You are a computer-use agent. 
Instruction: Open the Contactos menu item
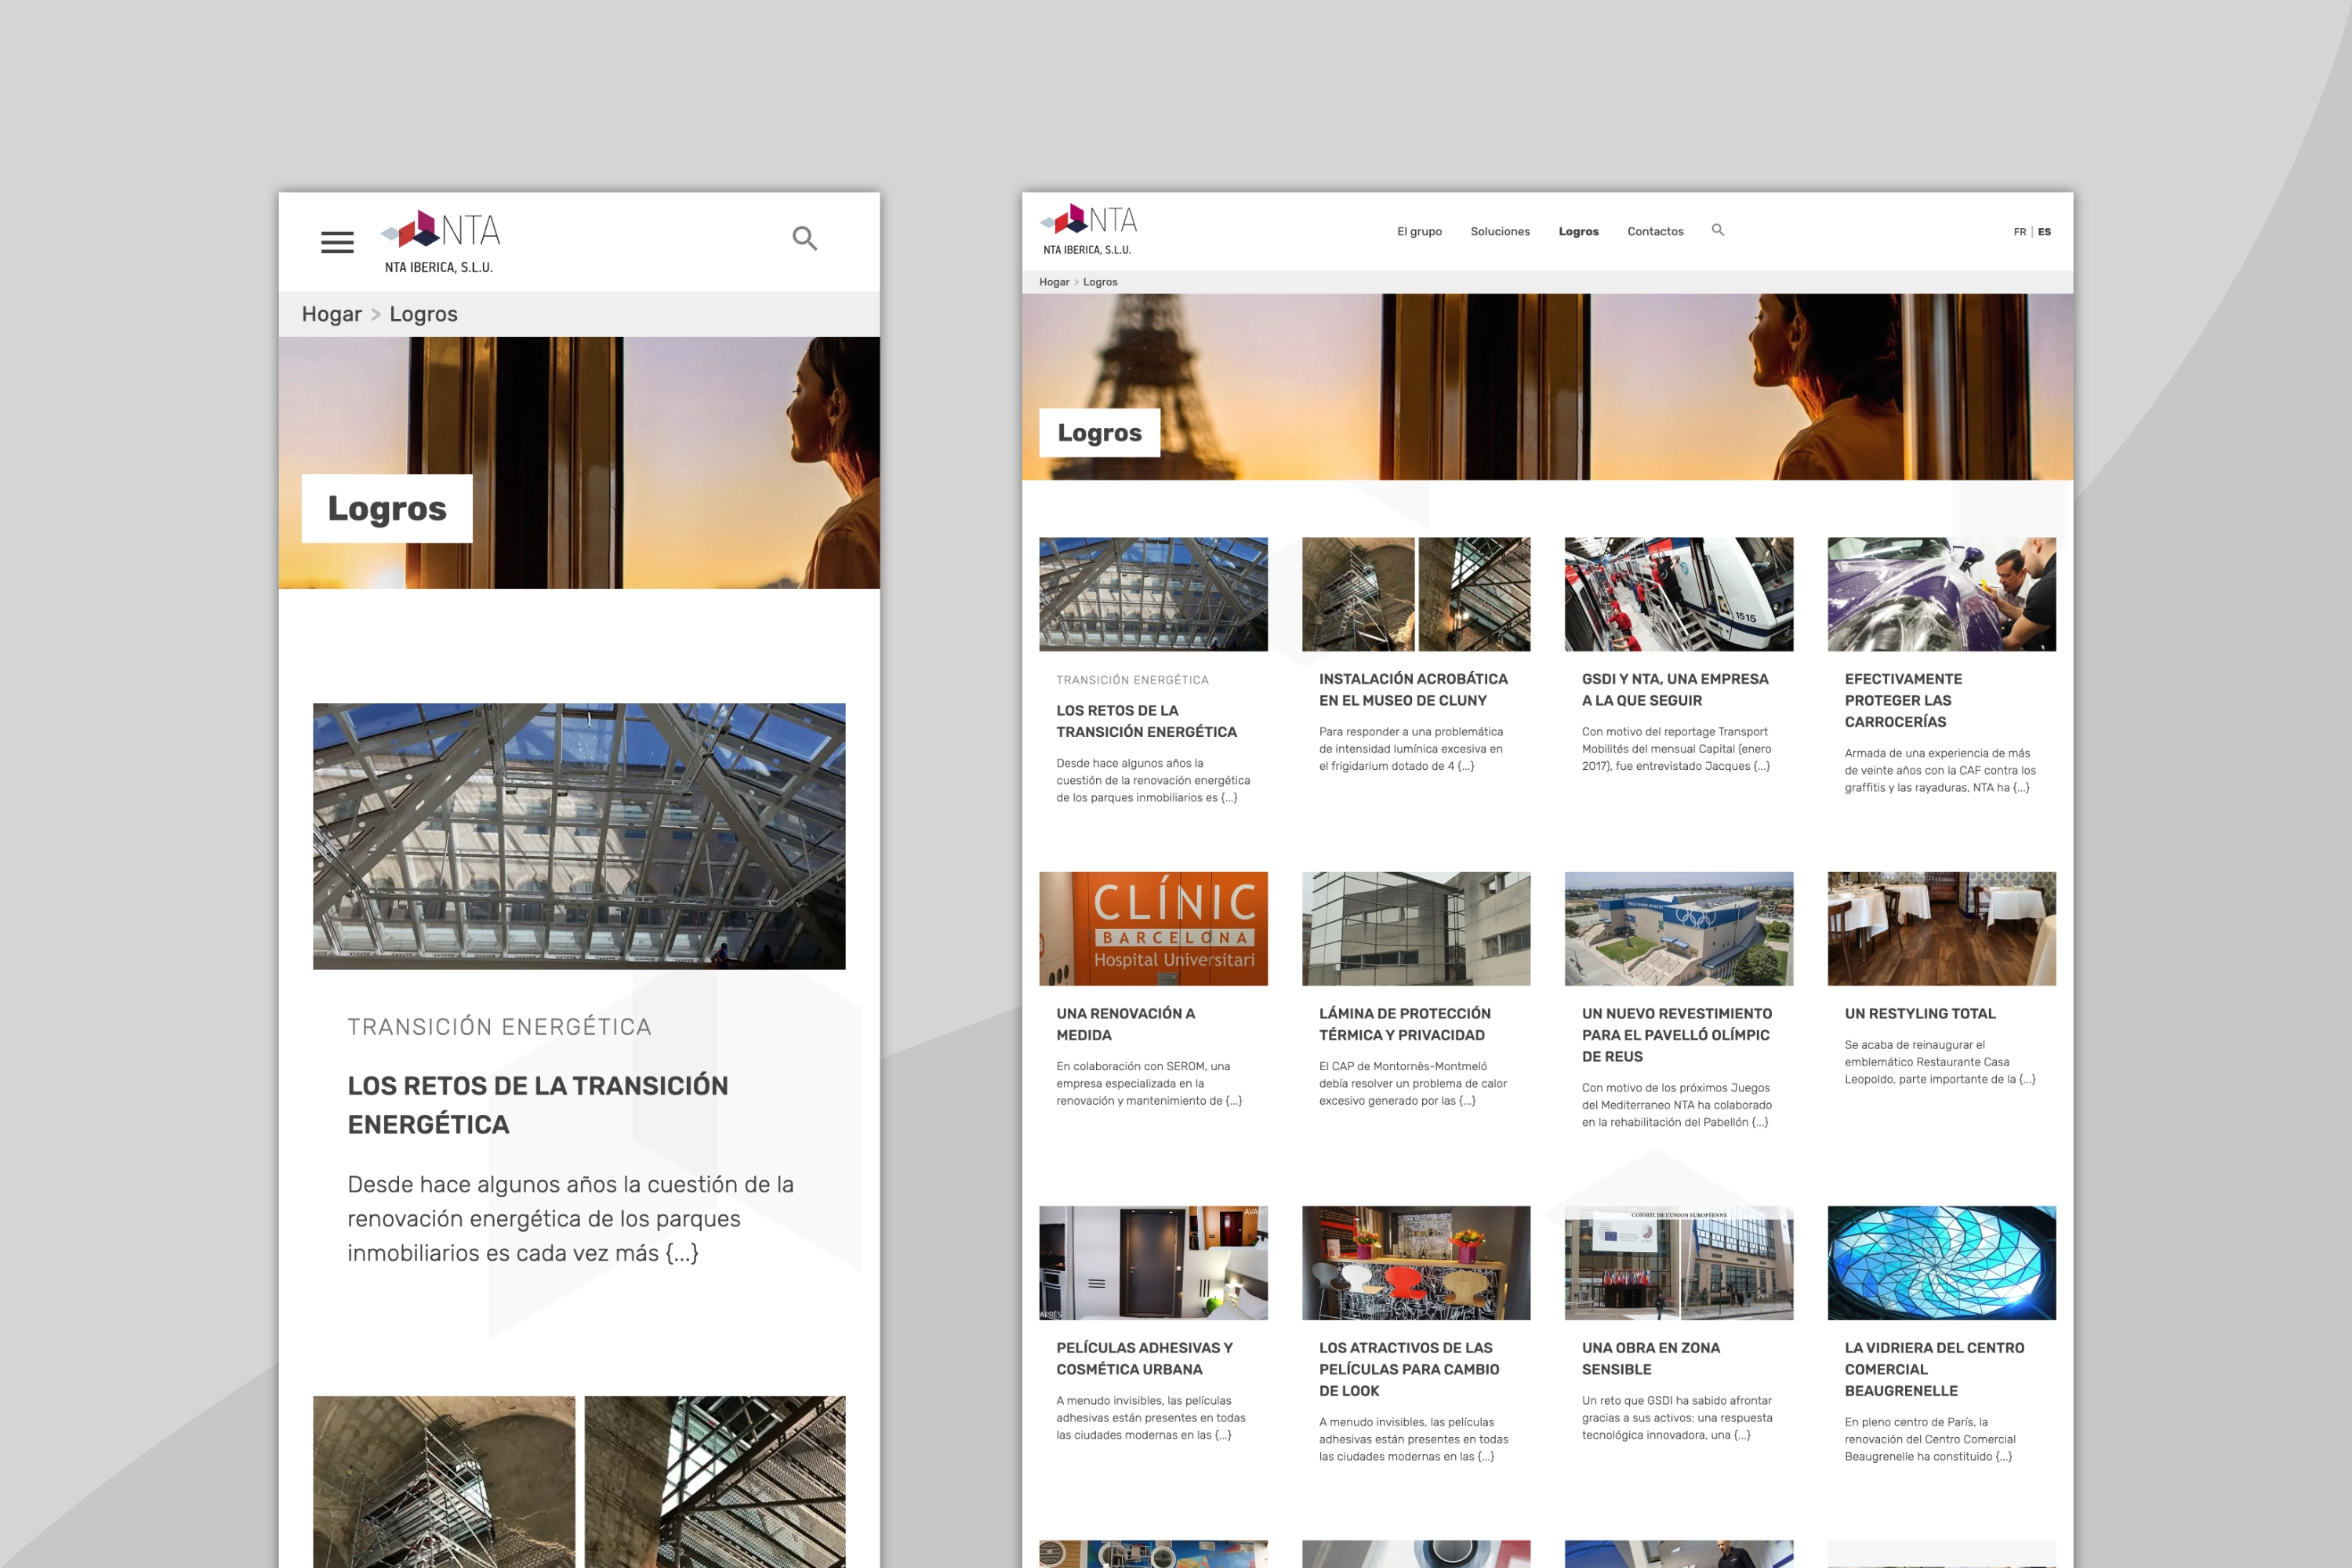1655,231
